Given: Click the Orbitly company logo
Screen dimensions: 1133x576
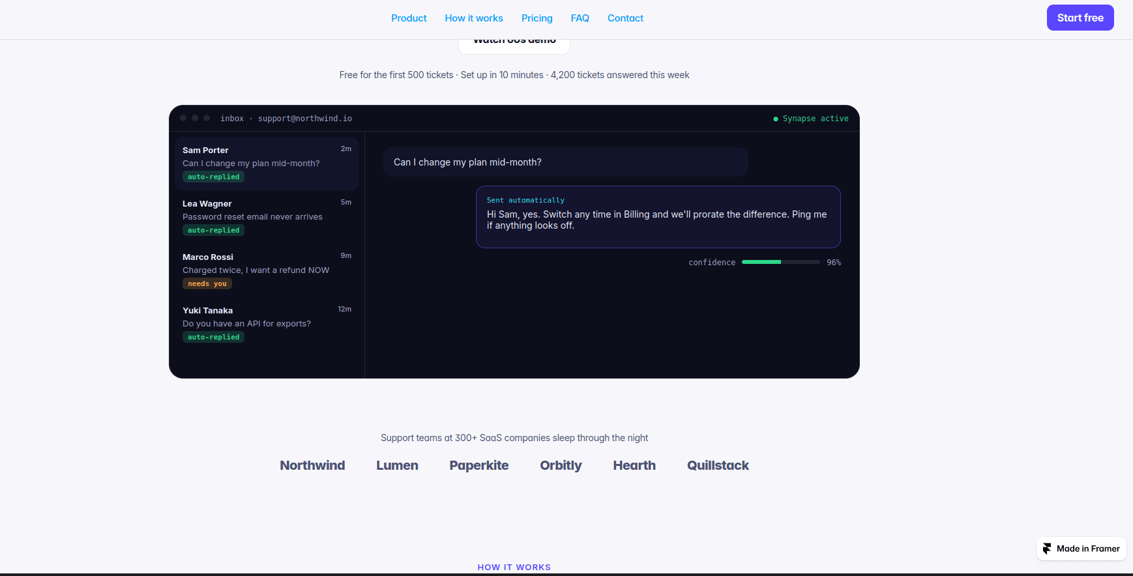Looking at the screenshot, I should (561, 465).
